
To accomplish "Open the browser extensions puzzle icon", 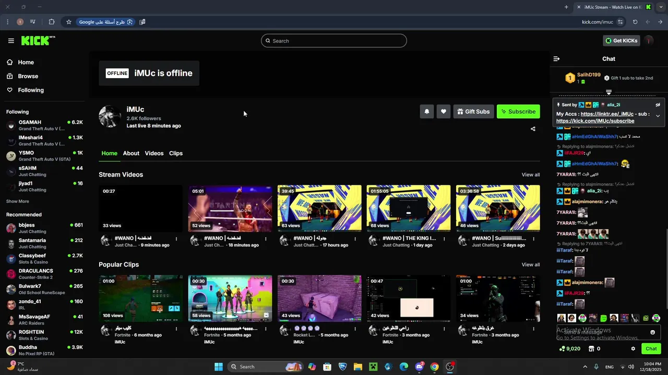I will 52,22.
